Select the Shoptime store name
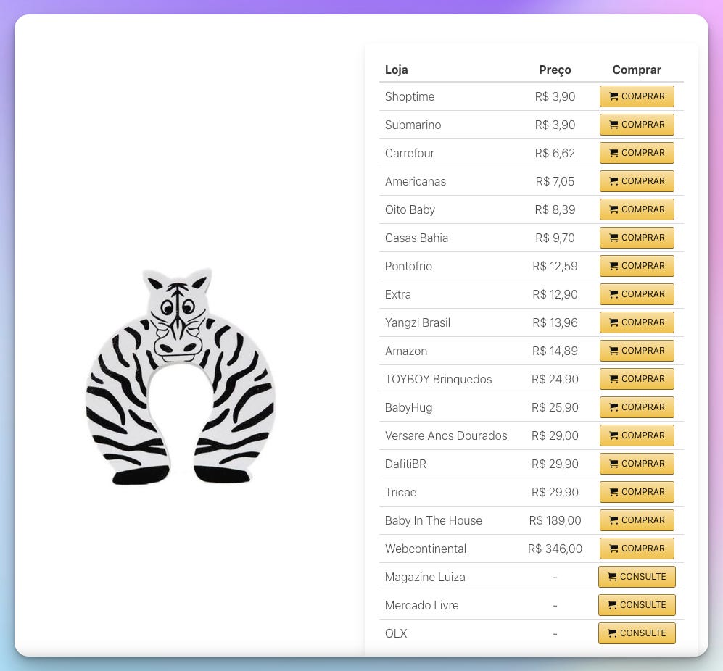 [x=410, y=96]
